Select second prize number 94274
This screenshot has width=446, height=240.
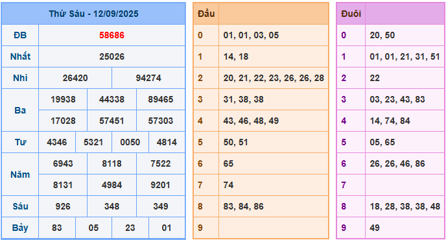pyautogui.click(x=148, y=78)
